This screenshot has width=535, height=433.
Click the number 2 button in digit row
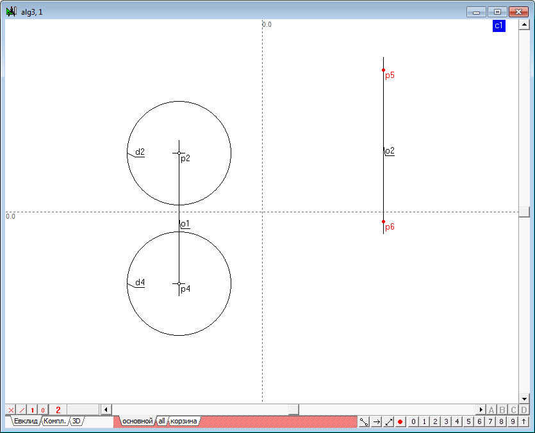[x=435, y=421]
